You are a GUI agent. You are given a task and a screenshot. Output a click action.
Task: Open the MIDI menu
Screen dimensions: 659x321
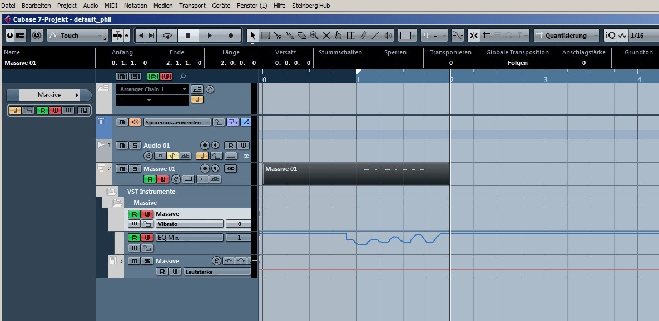point(111,6)
